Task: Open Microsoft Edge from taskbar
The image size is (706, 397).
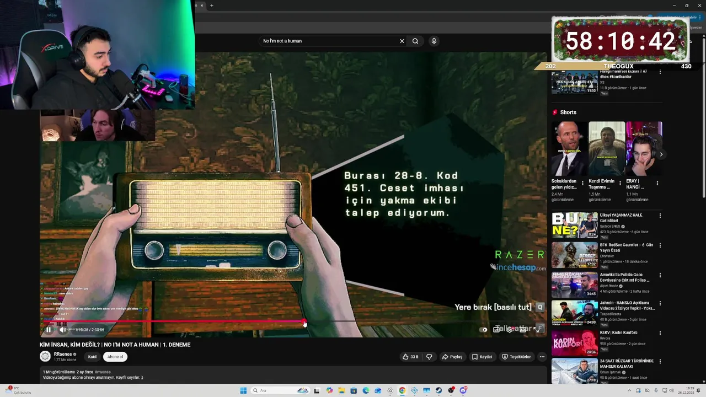Action: click(366, 390)
